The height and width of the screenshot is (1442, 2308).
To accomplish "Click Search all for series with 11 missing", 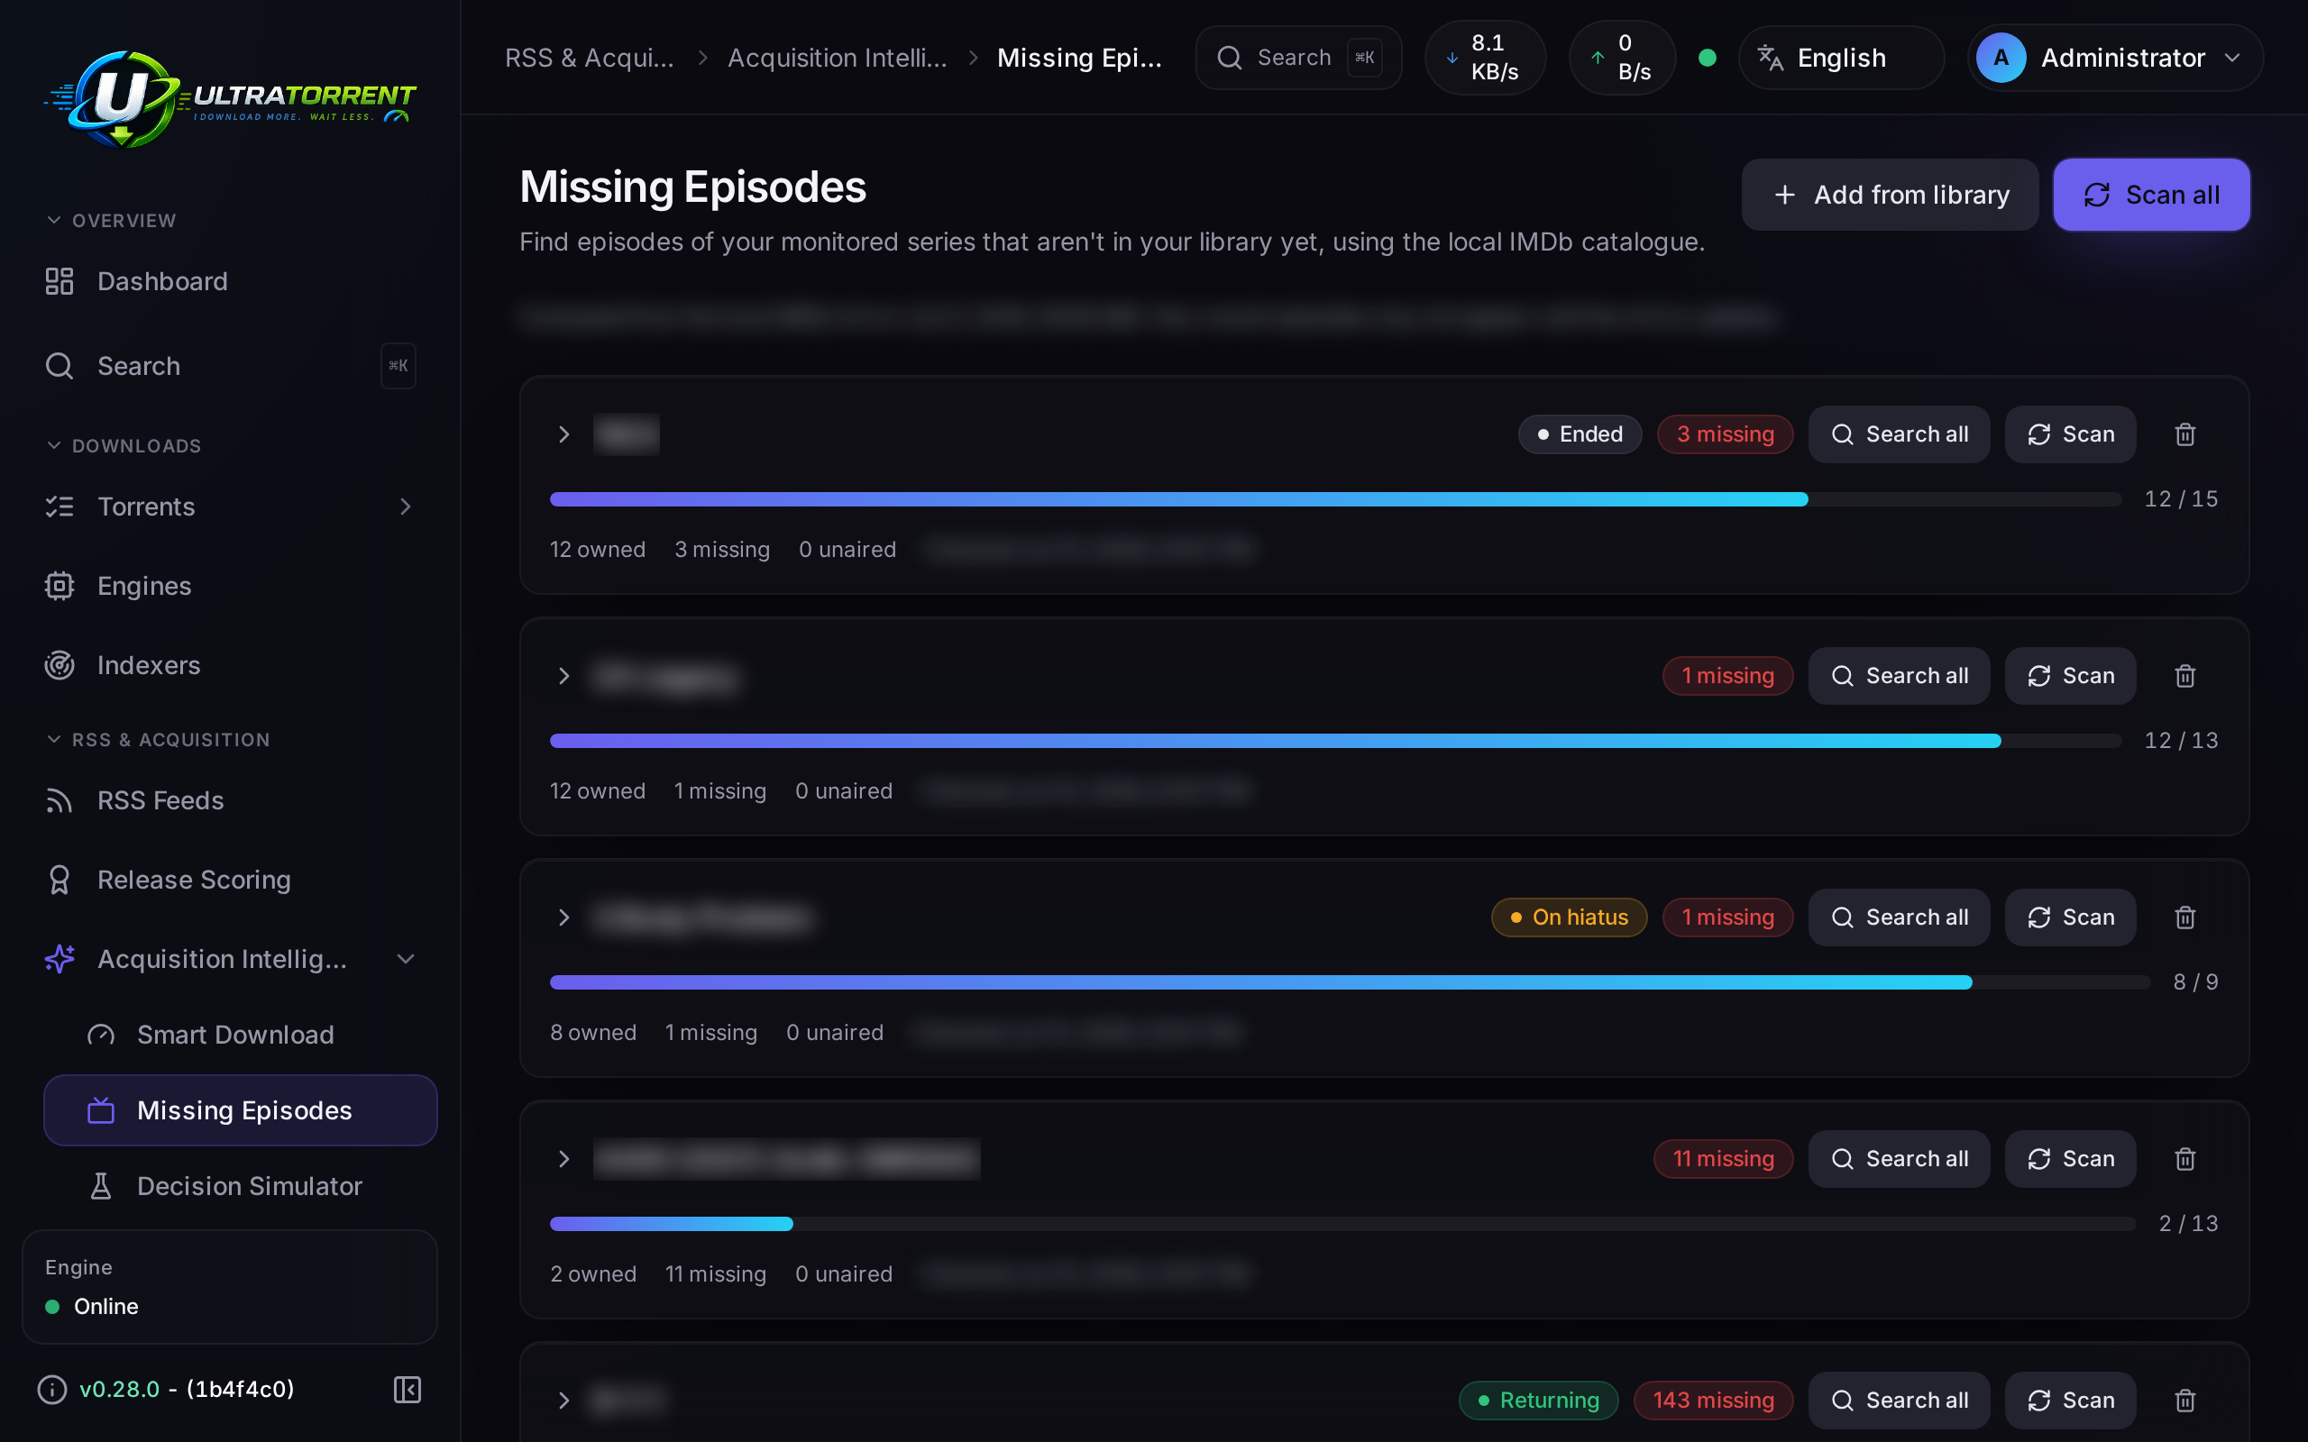I will pyautogui.click(x=1899, y=1159).
